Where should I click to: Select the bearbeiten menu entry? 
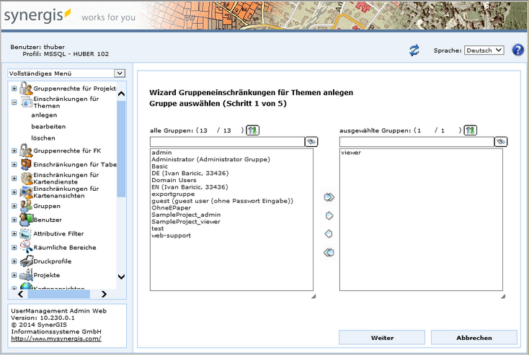coord(48,126)
